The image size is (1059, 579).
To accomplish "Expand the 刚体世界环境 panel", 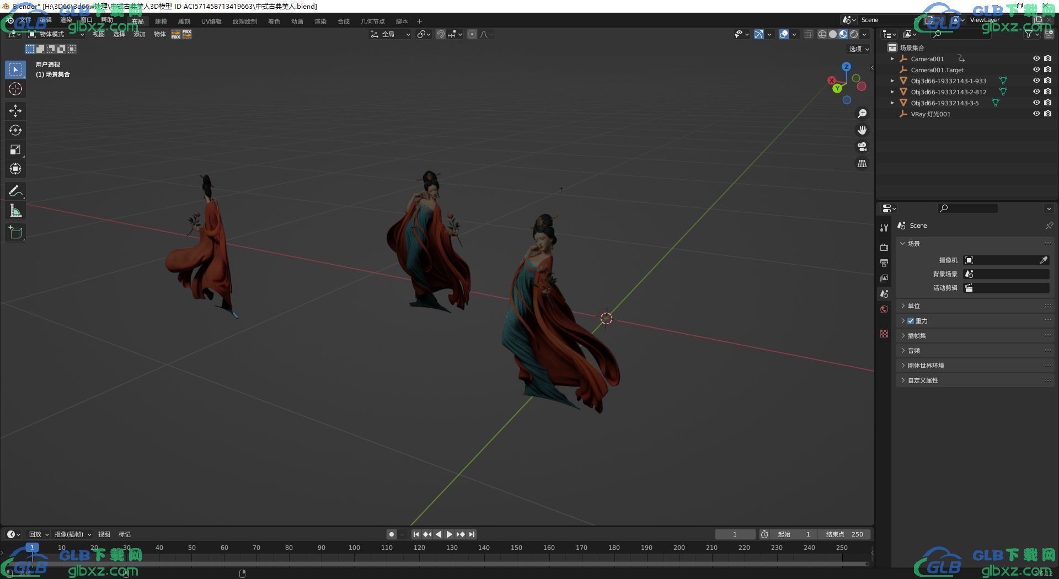I will (x=975, y=366).
